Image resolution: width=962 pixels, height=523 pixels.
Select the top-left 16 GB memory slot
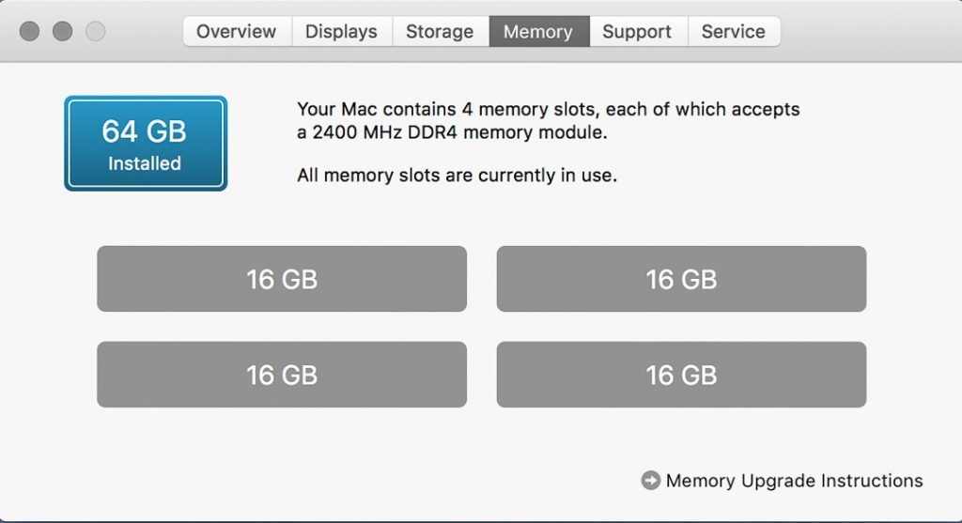[x=282, y=279]
